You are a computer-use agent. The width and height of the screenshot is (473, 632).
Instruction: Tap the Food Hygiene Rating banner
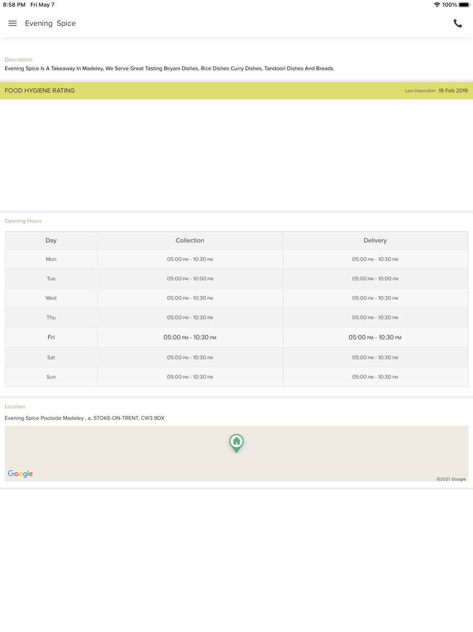click(236, 90)
